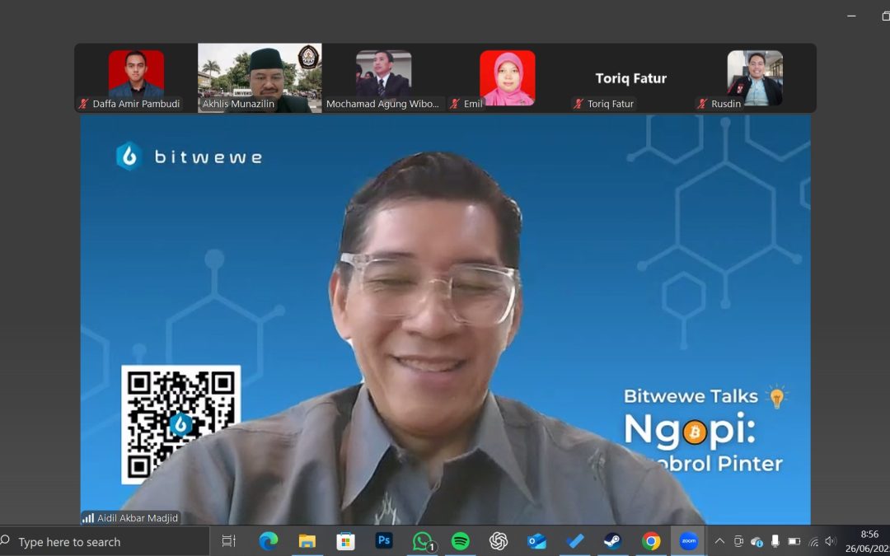This screenshot has width=890, height=556.
Task: Open Task View from the taskbar
Action: 228,541
